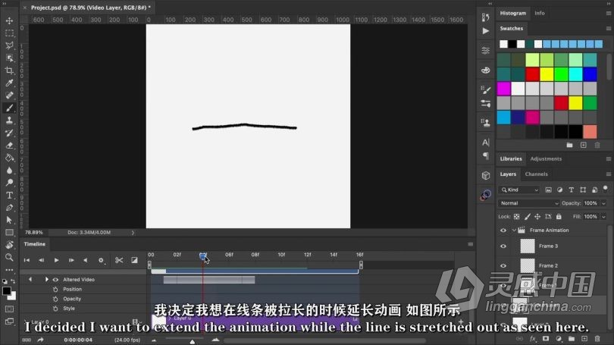Select the Dodge tool
This screenshot has height=345, width=614.
coord(9,183)
